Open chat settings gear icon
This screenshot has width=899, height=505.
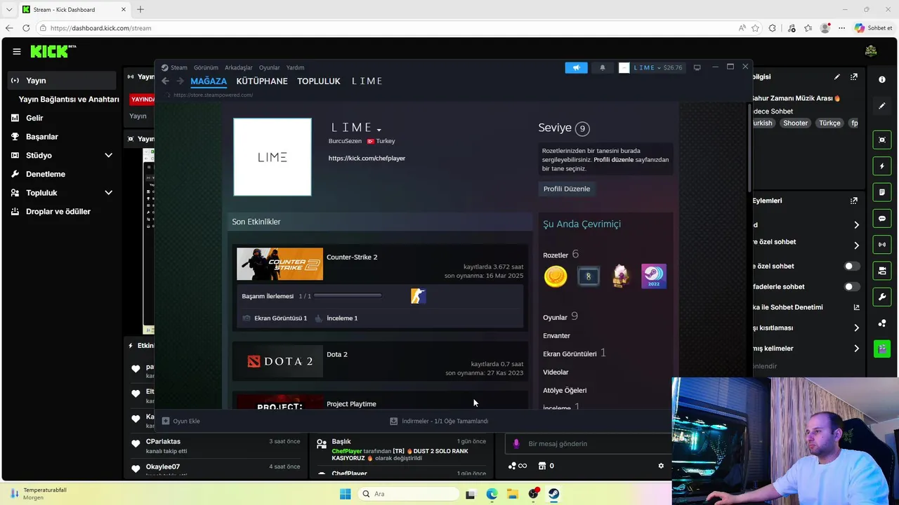click(x=661, y=466)
